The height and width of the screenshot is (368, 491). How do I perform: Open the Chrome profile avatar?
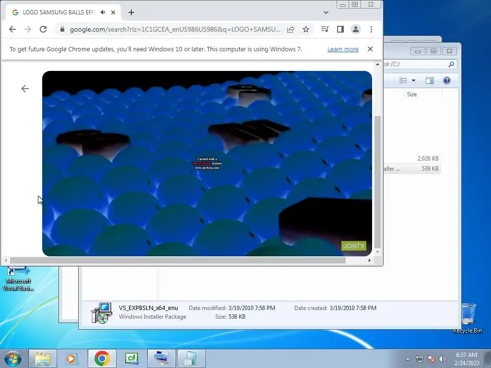[356, 29]
